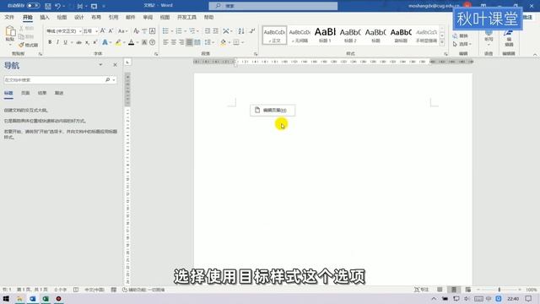Click the edit header popup button
Screen dimensions: 540x304
273,111
